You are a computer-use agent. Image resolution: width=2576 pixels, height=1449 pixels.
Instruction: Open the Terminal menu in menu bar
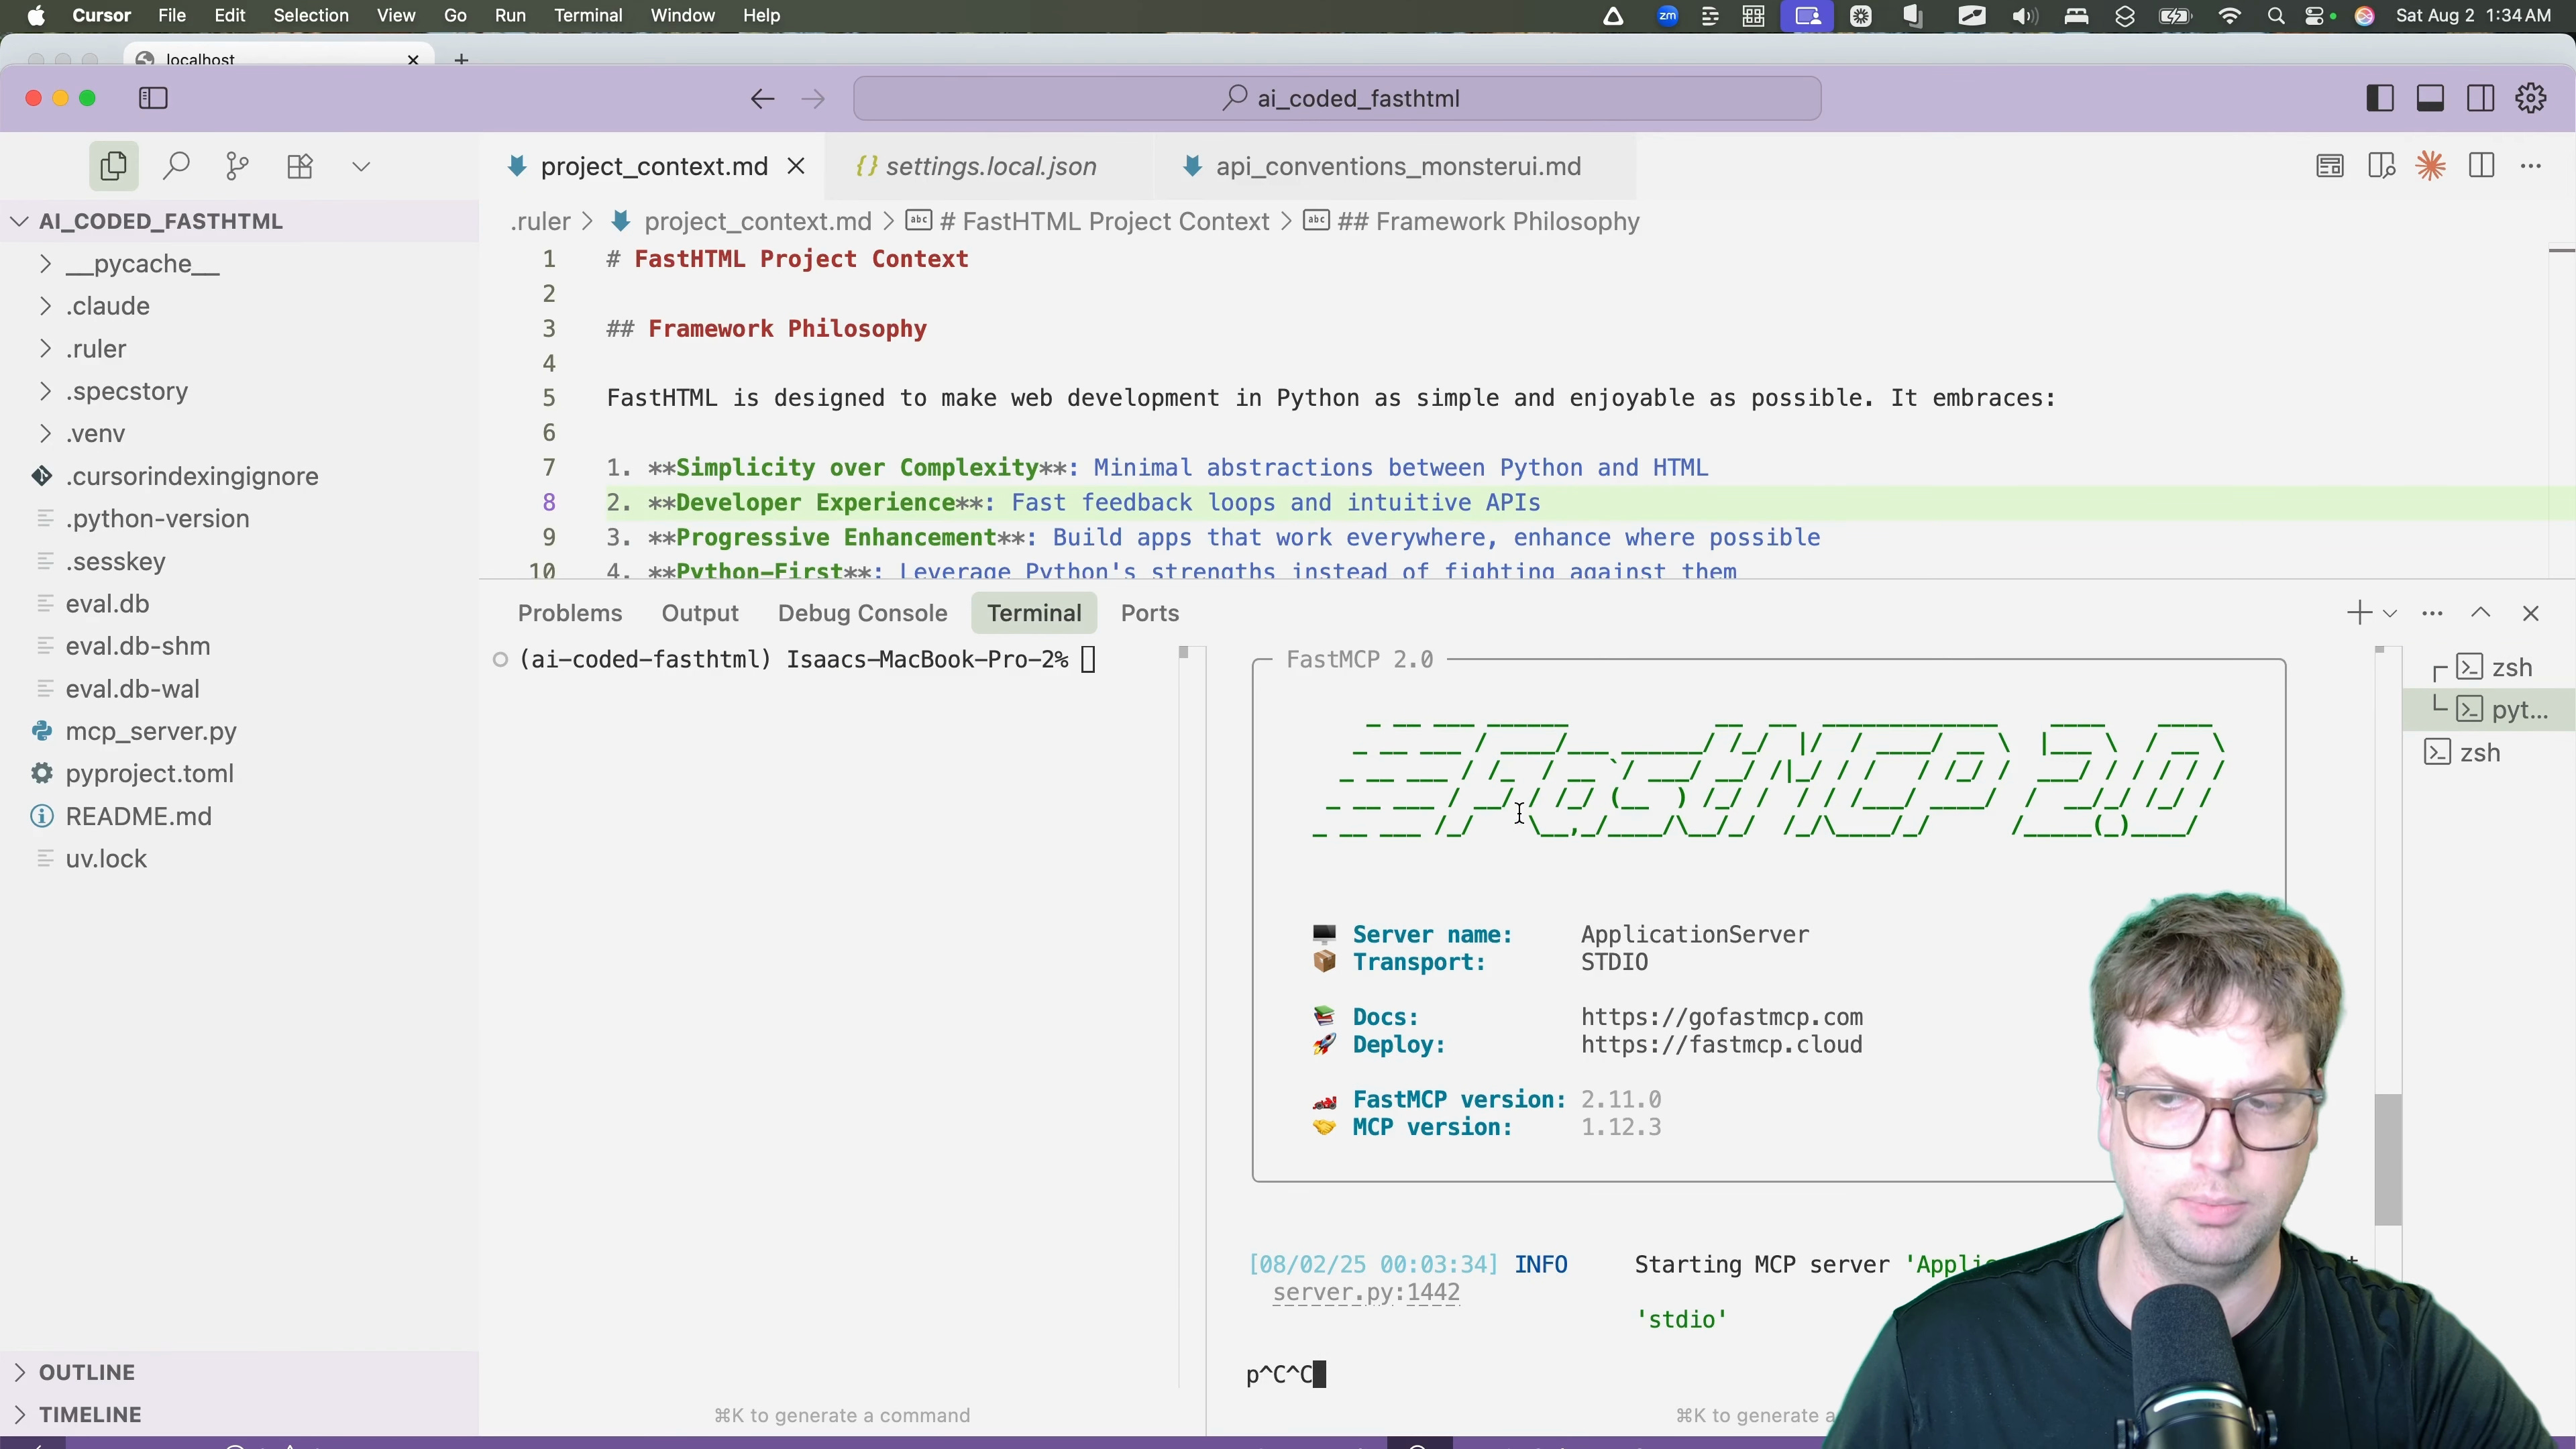(588, 16)
